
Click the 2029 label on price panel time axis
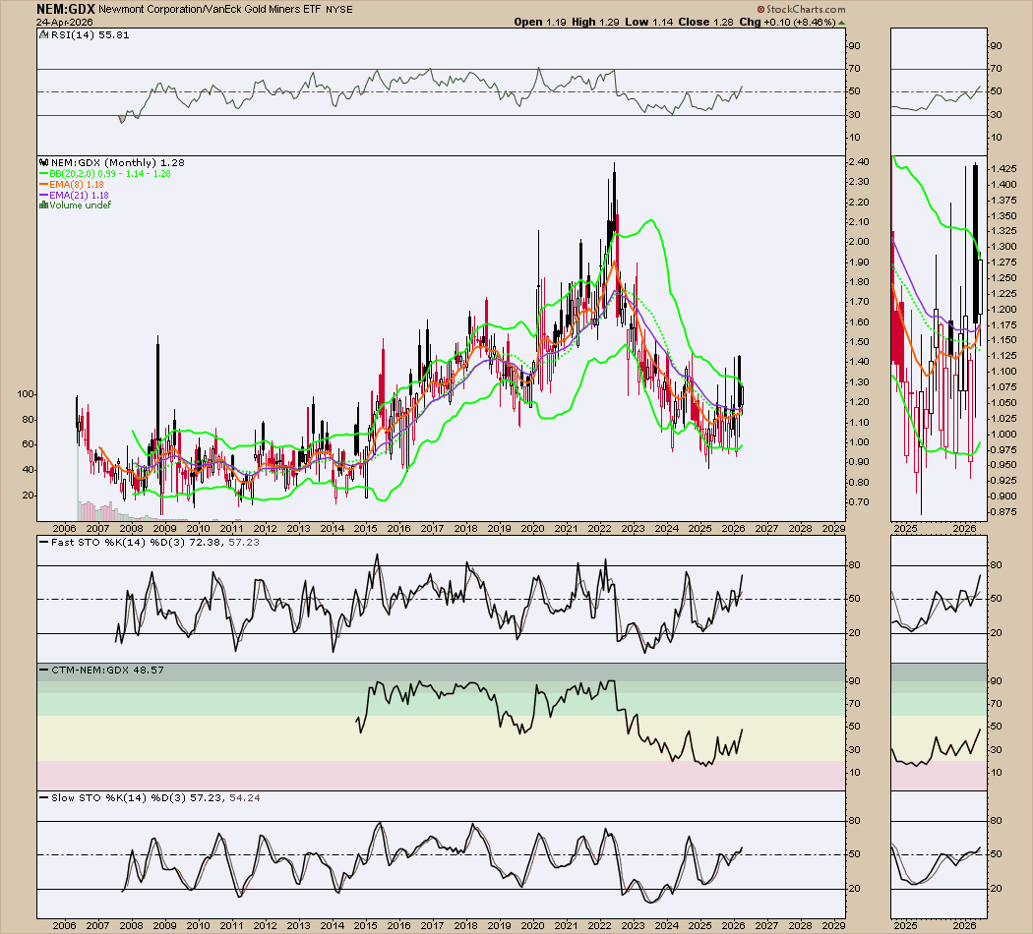(x=834, y=529)
